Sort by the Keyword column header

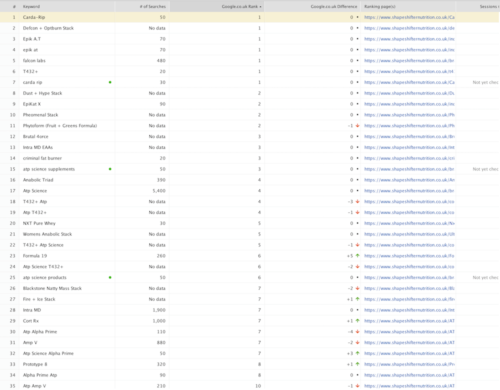click(x=67, y=6)
